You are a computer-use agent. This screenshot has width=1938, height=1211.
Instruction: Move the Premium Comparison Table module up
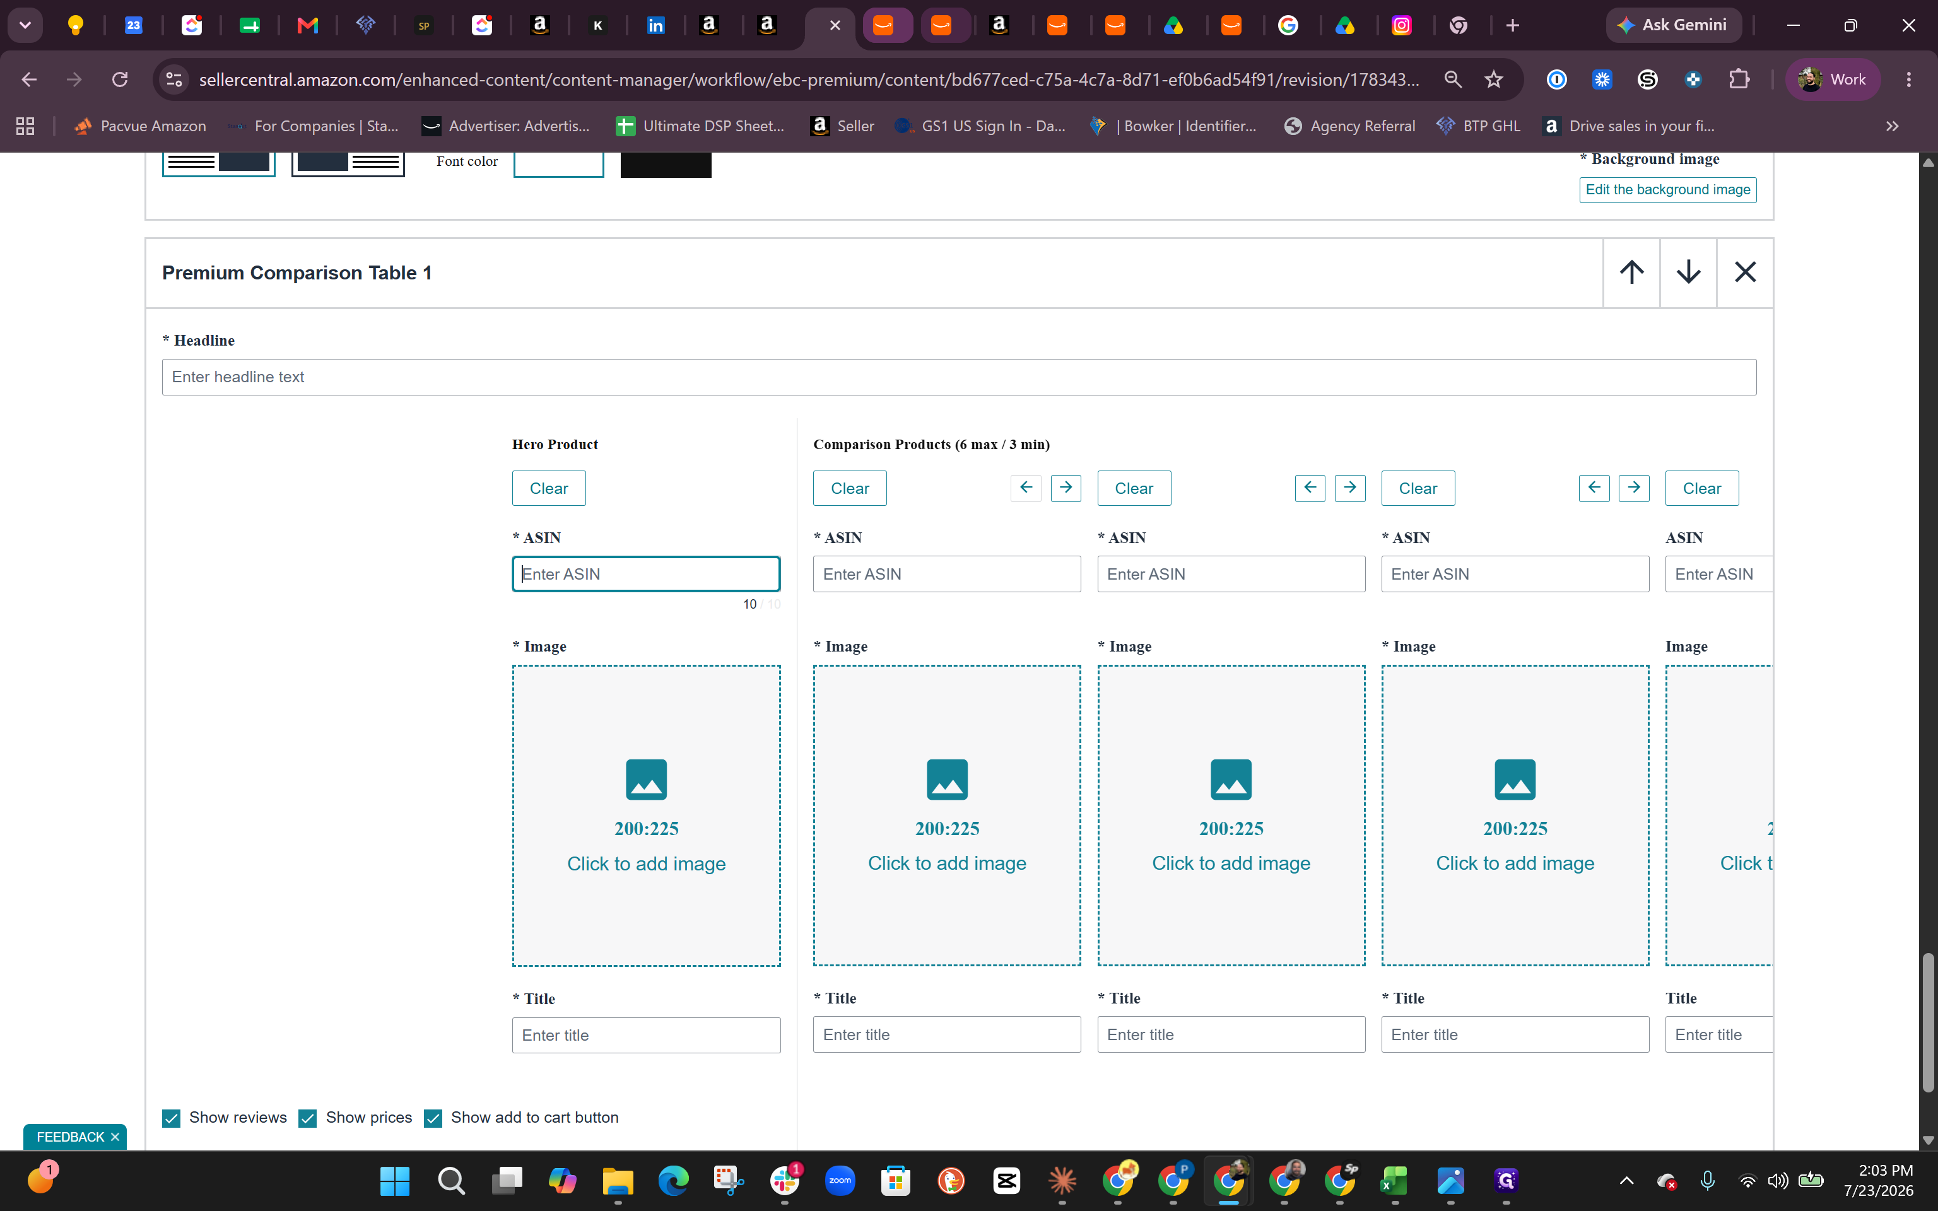[x=1631, y=272]
